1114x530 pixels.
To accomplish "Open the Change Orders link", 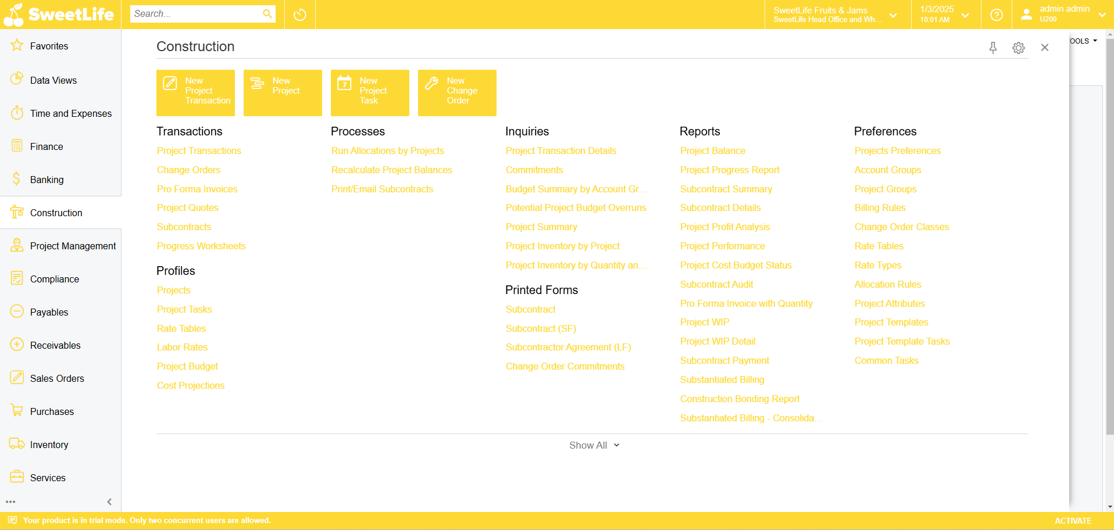I will coord(189,170).
